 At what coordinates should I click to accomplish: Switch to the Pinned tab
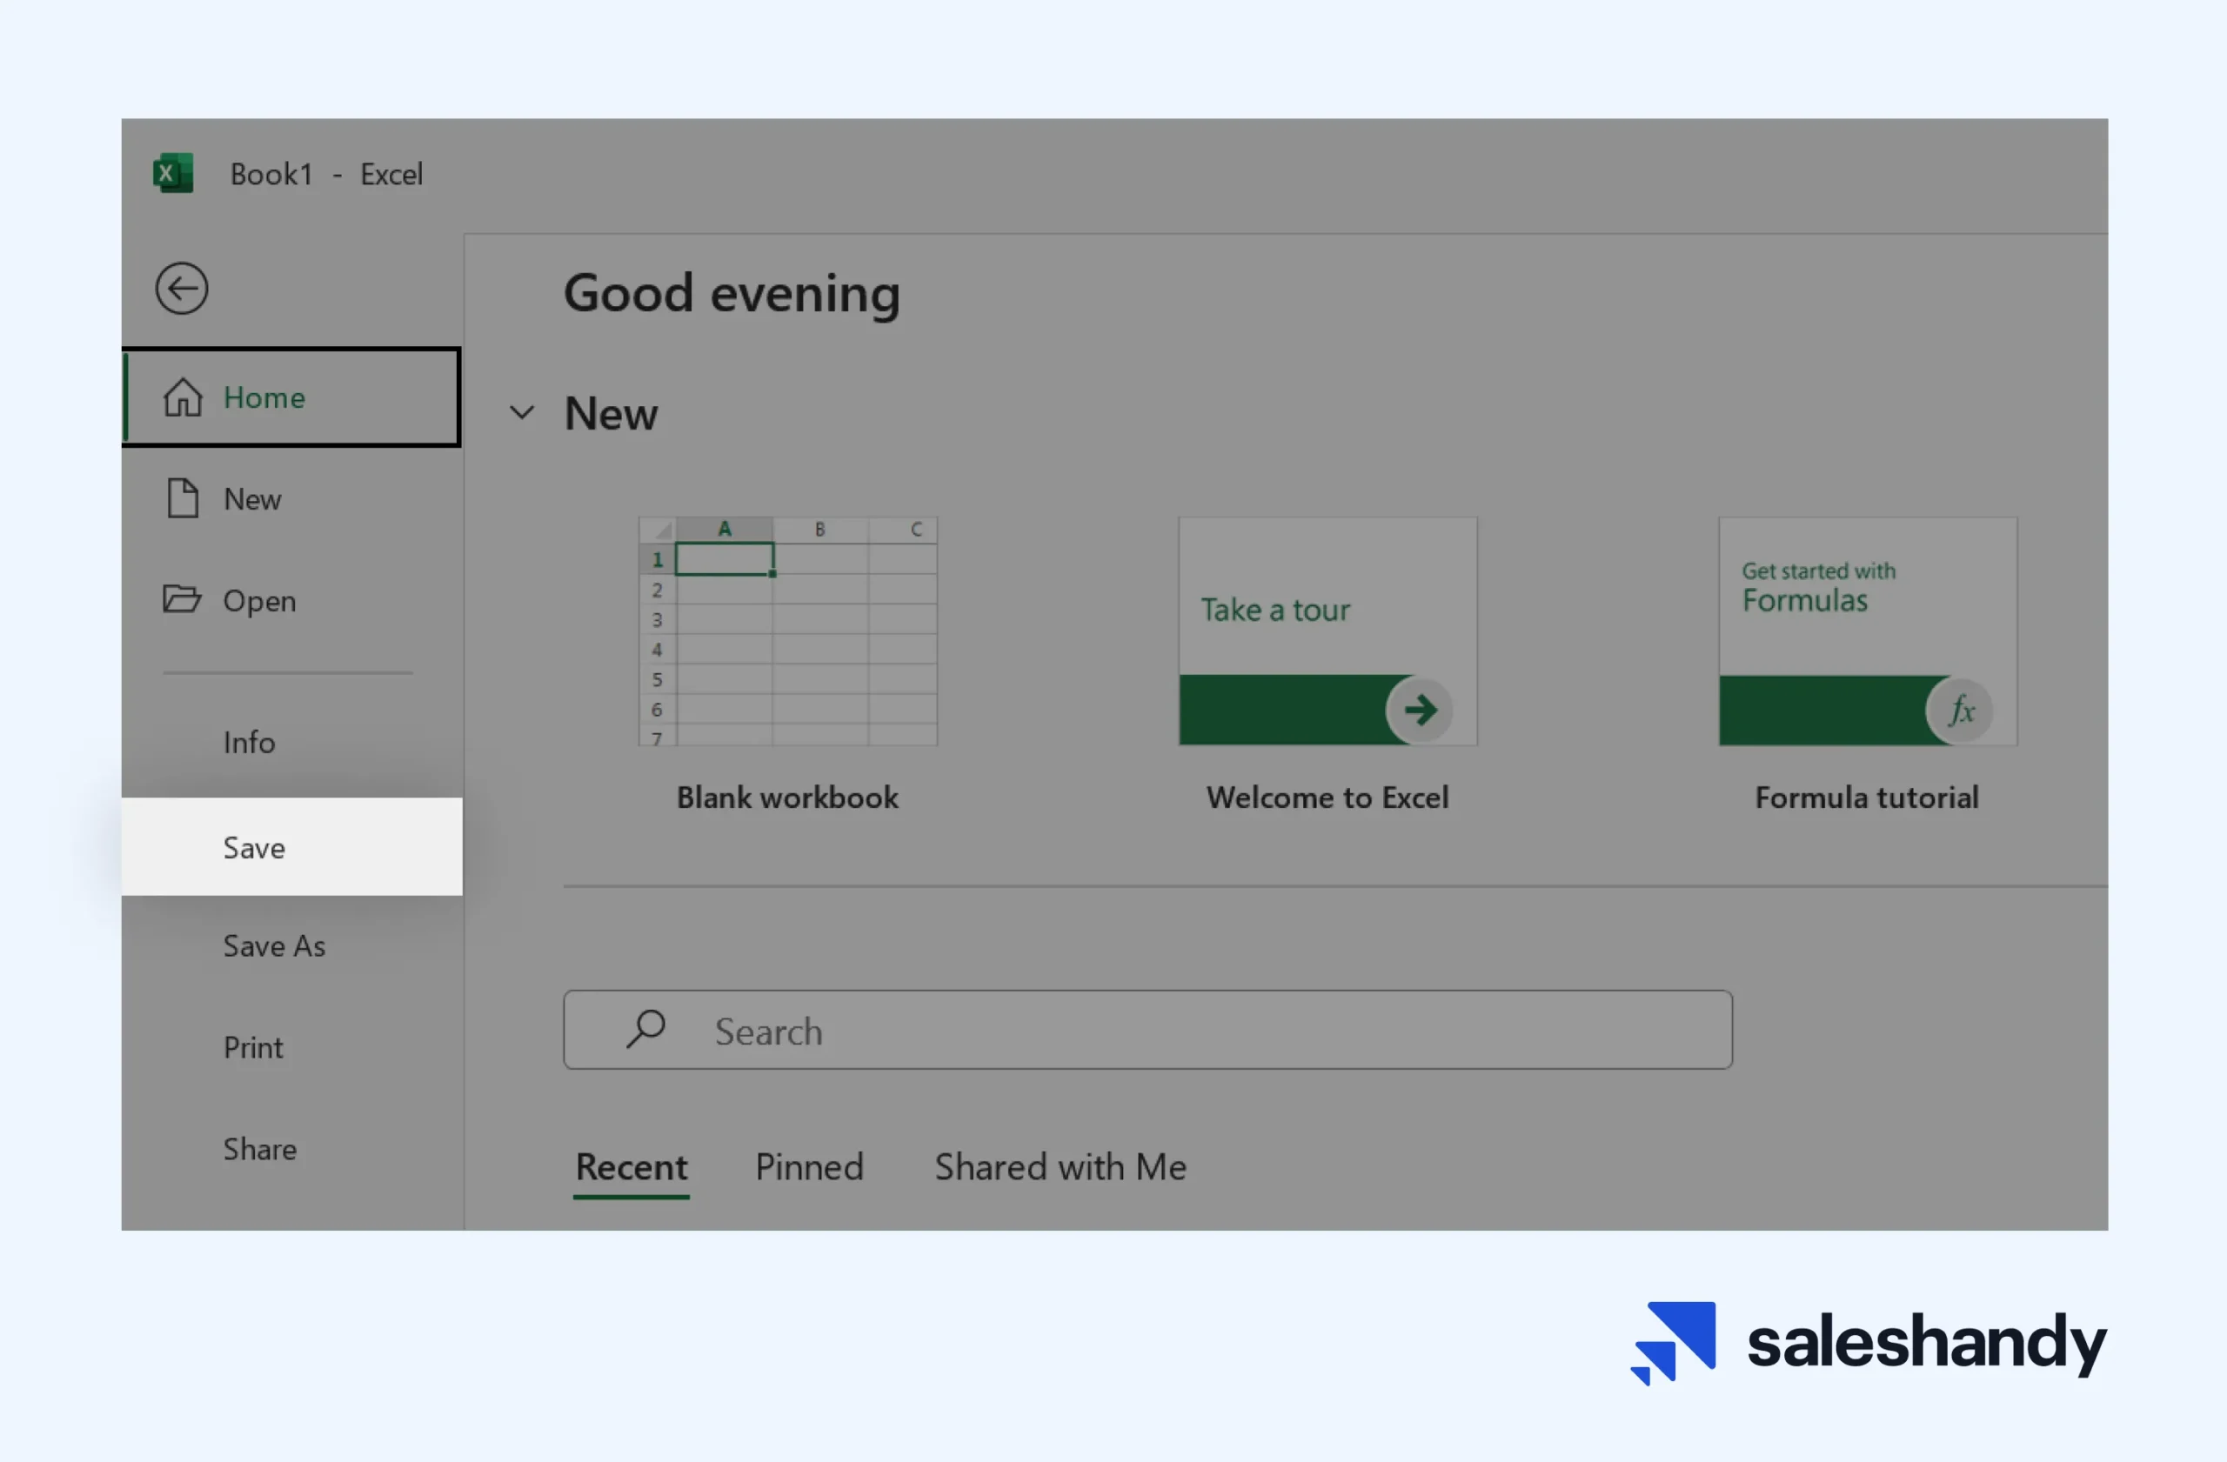point(809,1167)
